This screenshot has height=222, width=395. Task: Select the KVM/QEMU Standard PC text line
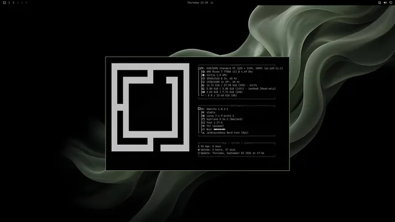pos(244,68)
